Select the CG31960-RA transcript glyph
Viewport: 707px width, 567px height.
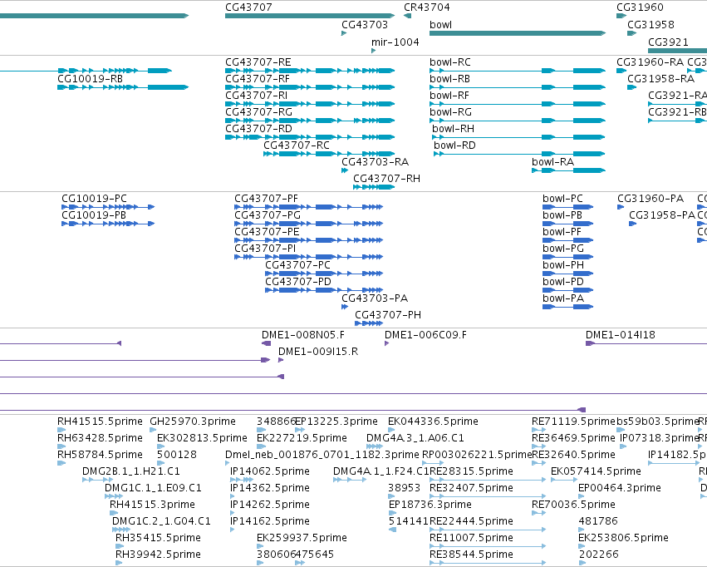(621, 71)
